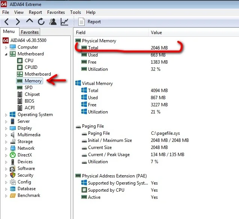Click the DirectX Xbox icon
This screenshot has height=219, width=239.
pos(13,155)
